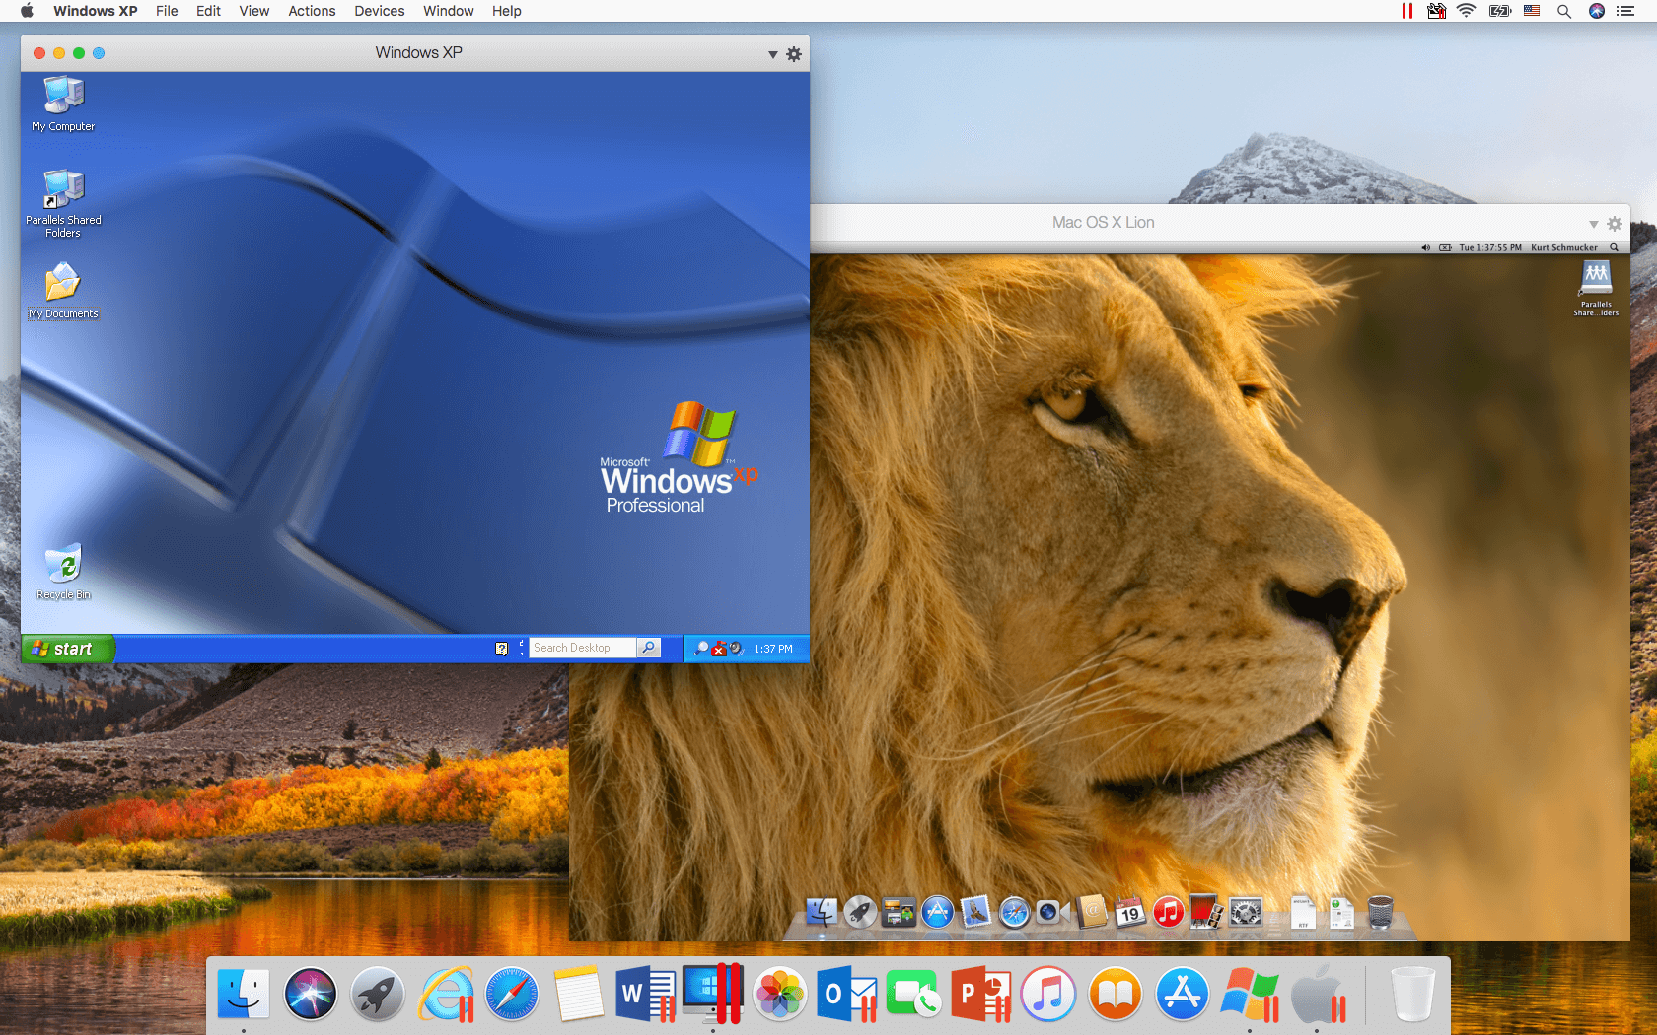The height and width of the screenshot is (1035, 1657).
Task: Click the Parallels red bars menu bar icon
Action: tap(1406, 11)
